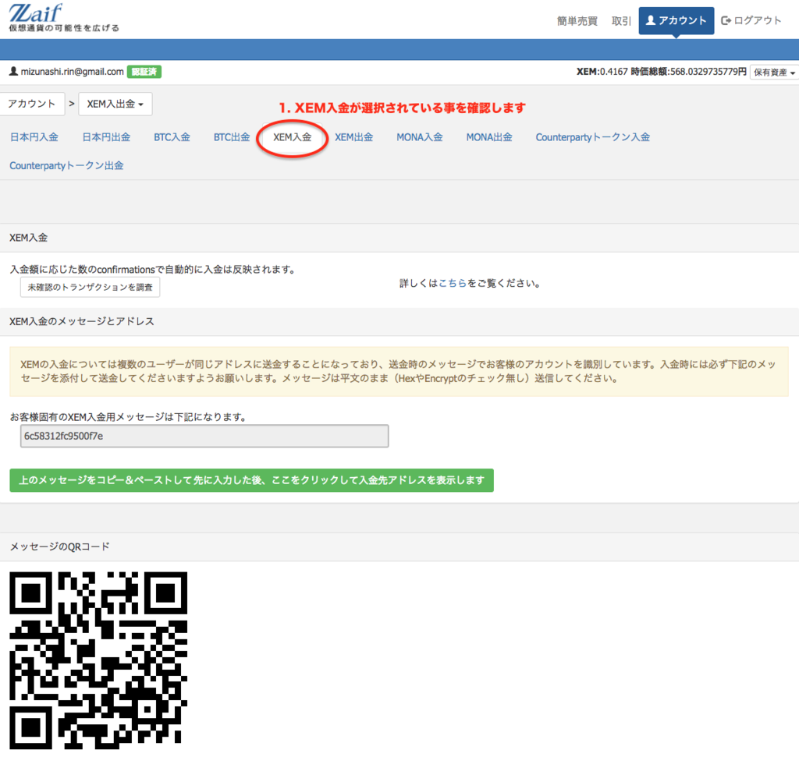Click 未確認のトランザクションを調査 button
This screenshot has width=799, height=757.
pyautogui.click(x=91, y=287)
